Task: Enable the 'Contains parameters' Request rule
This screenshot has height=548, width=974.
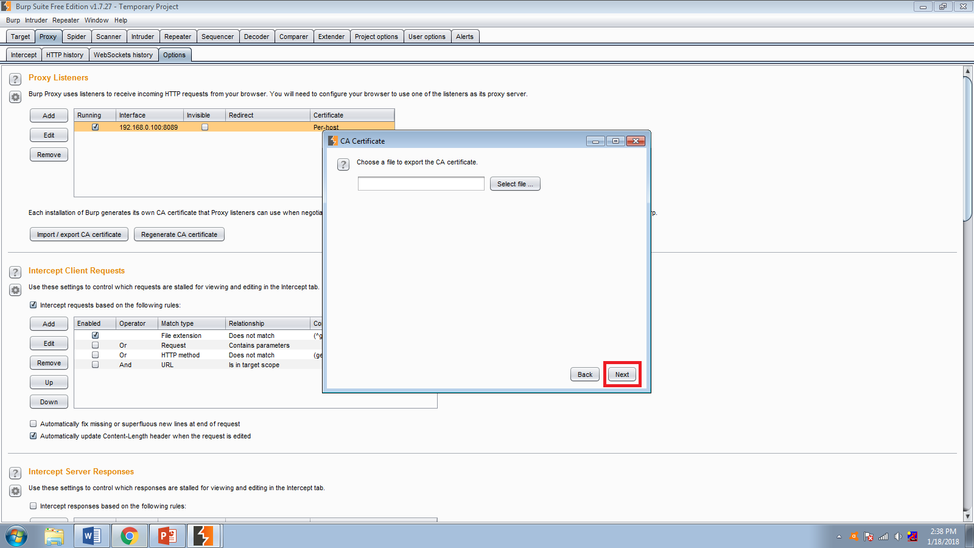Action: click(x=96, y=345)
